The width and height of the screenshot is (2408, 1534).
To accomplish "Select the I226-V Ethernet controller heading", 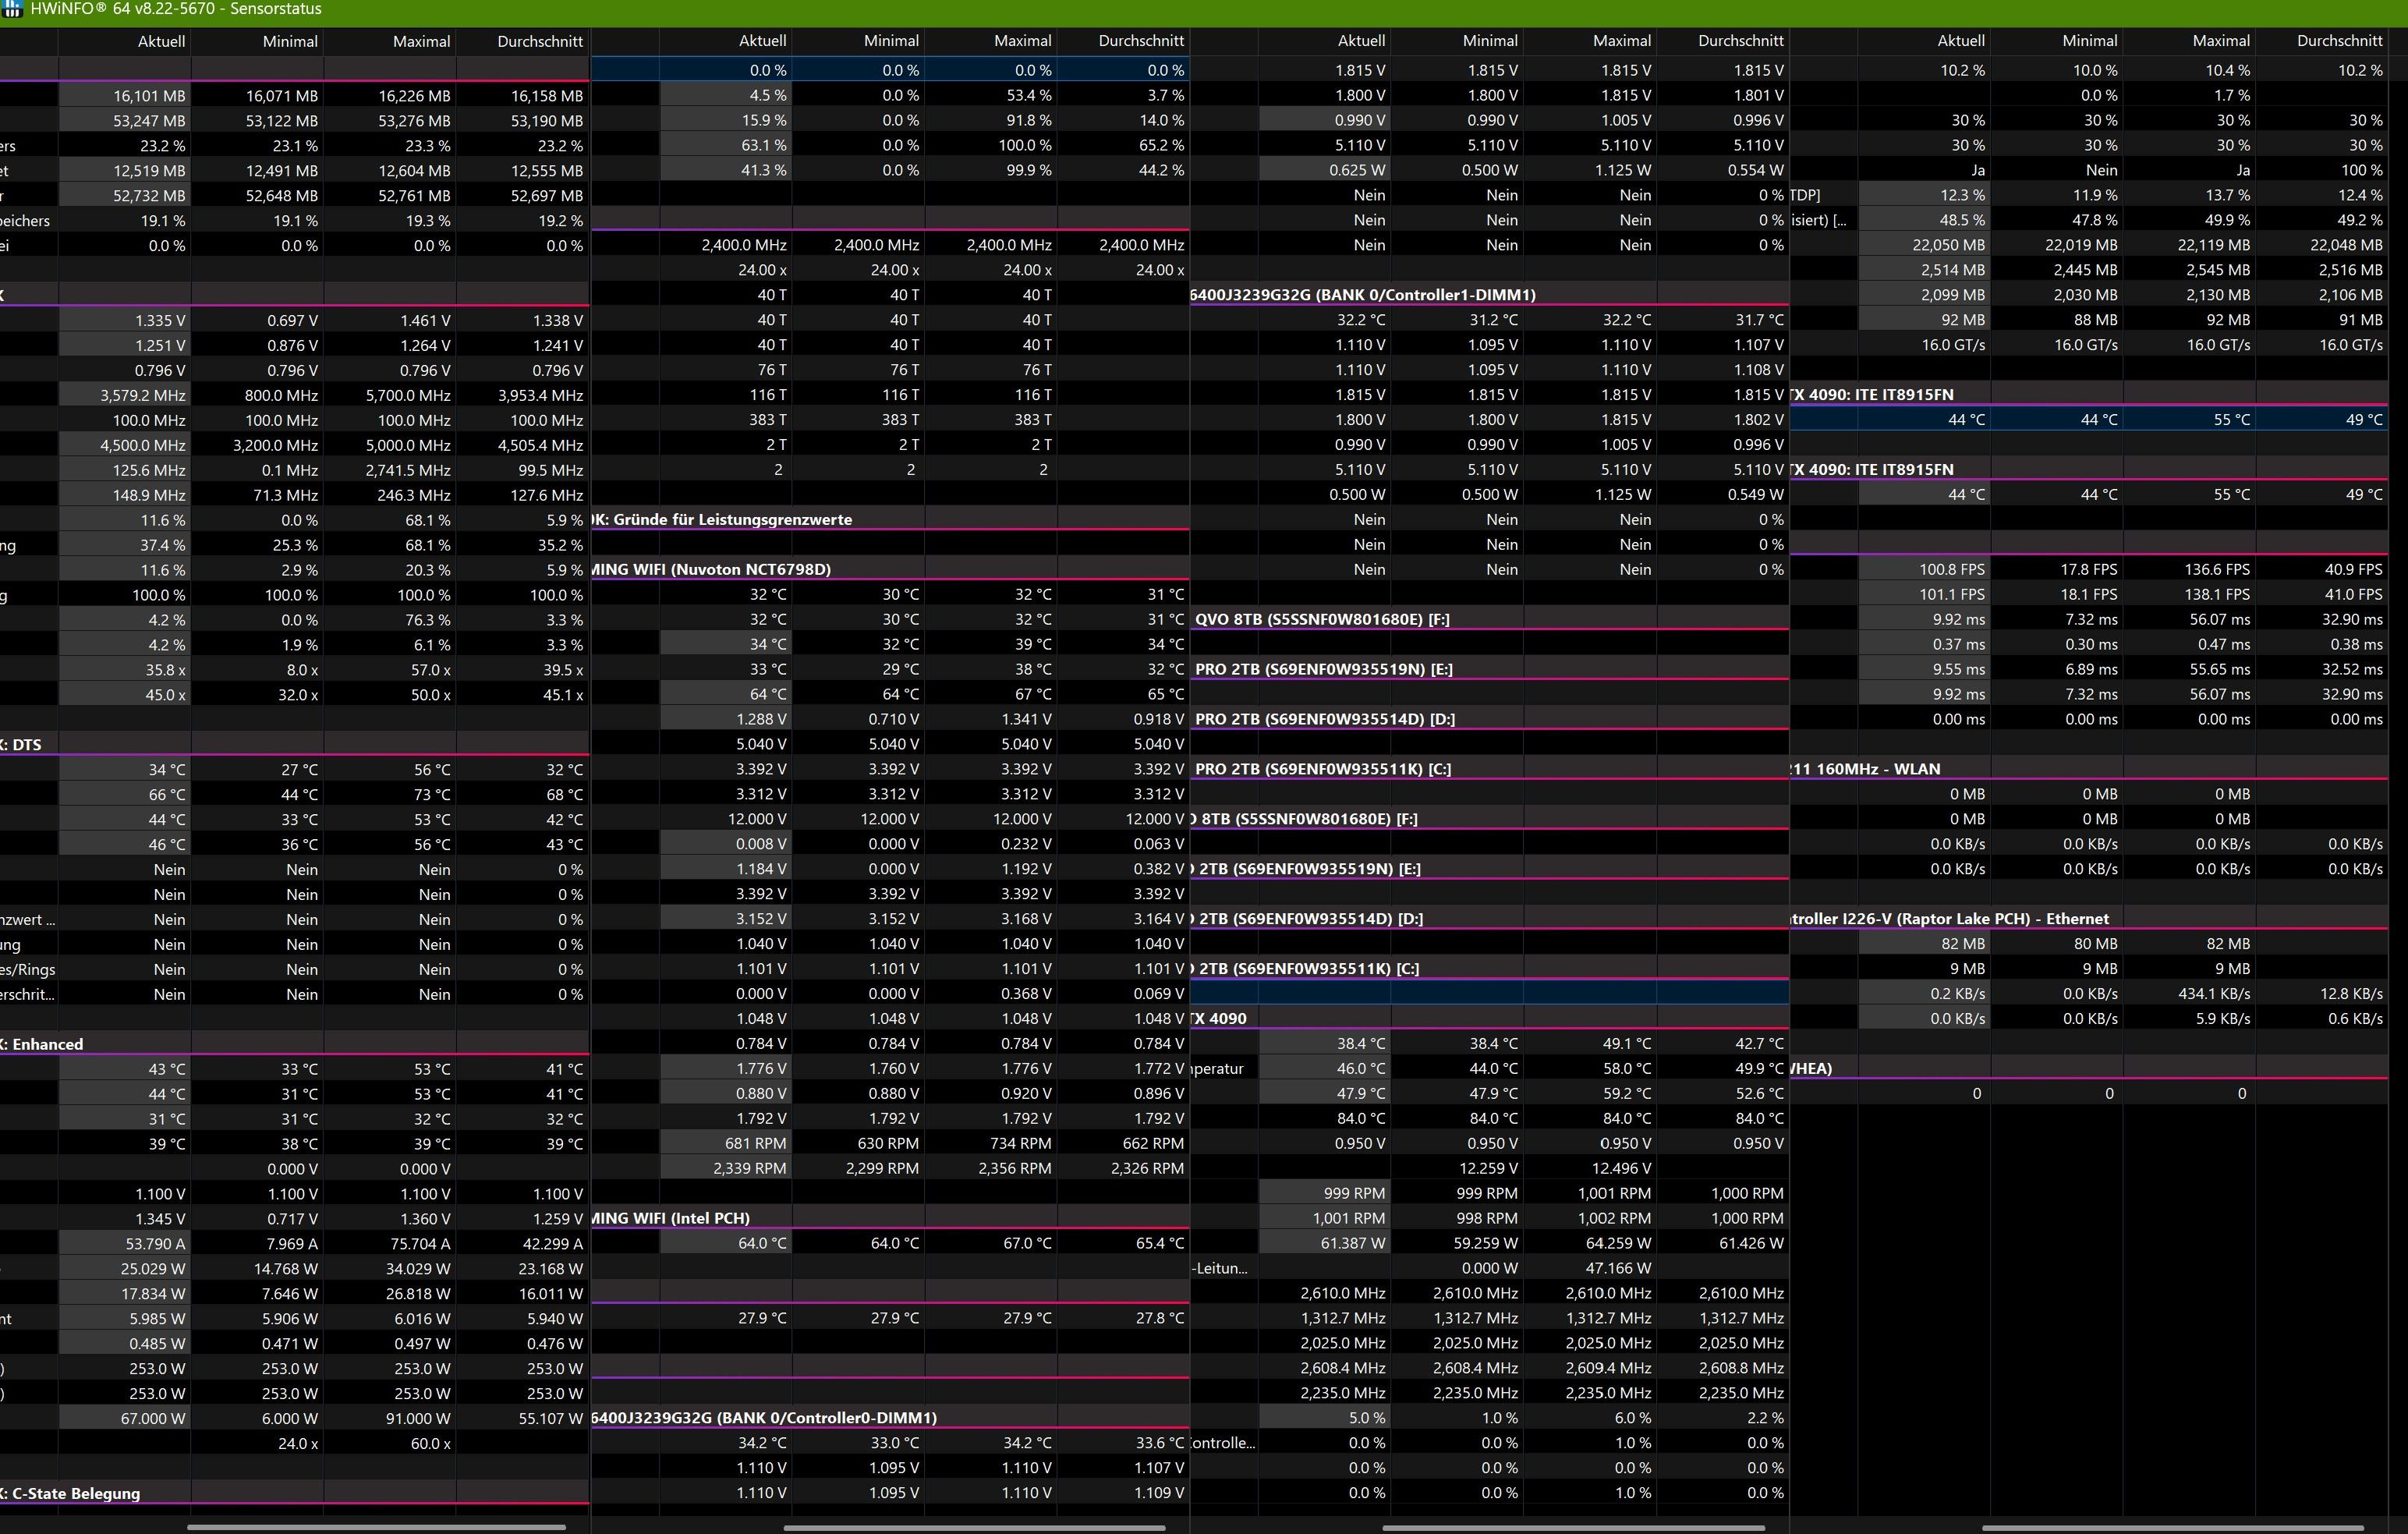I will coord(1950,918).
